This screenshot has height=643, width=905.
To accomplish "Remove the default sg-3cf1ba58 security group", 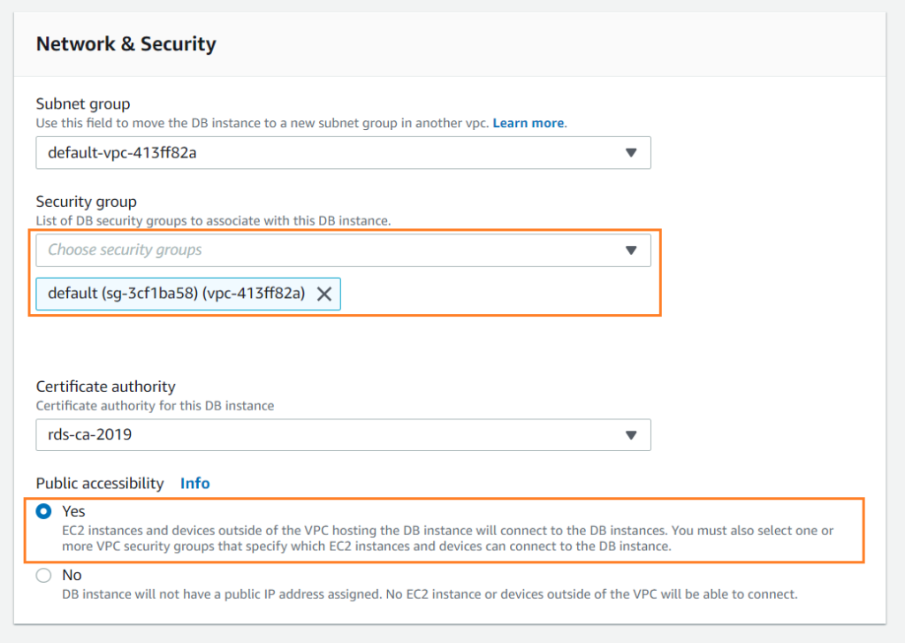I will (x=324, y=294).
